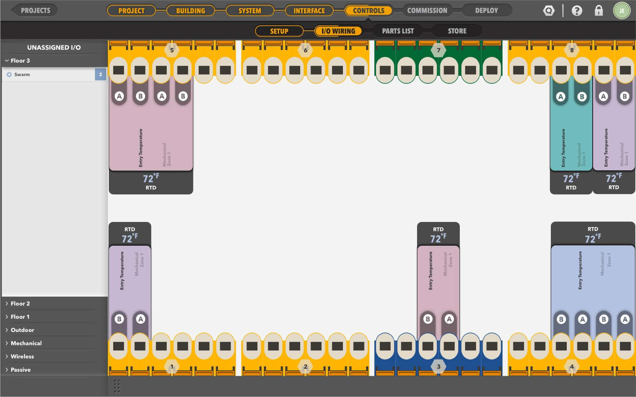Select module 3 hexagon badge

pos(439,366)
